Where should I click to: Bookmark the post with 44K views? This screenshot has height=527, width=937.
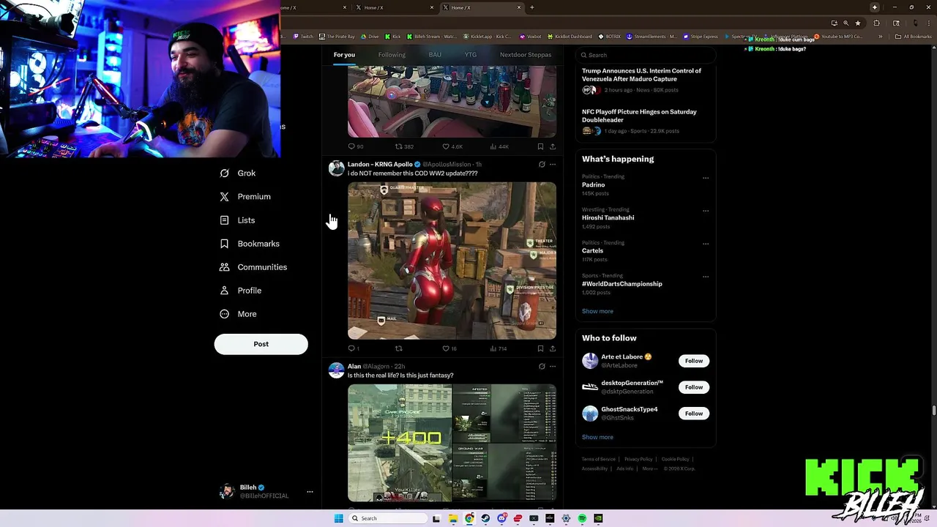[x=540, y=146]
